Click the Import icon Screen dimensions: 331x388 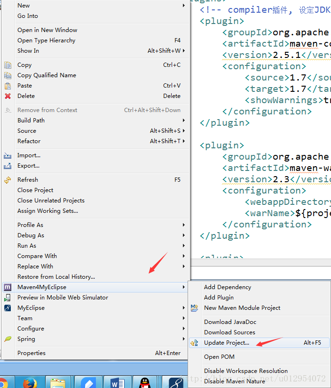click(x=8, y=155)
